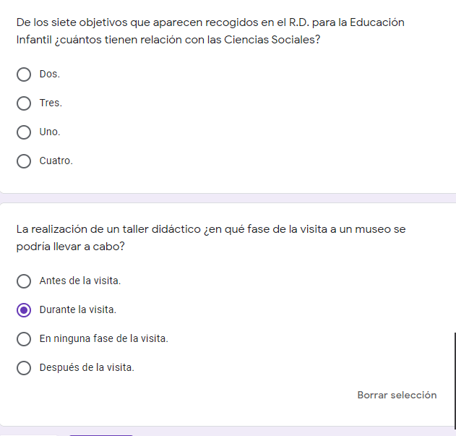This screenshot has height=436, width=456.
Task: Click the 'Cuatro.' answer label text
Action: [x=56, y=161]
